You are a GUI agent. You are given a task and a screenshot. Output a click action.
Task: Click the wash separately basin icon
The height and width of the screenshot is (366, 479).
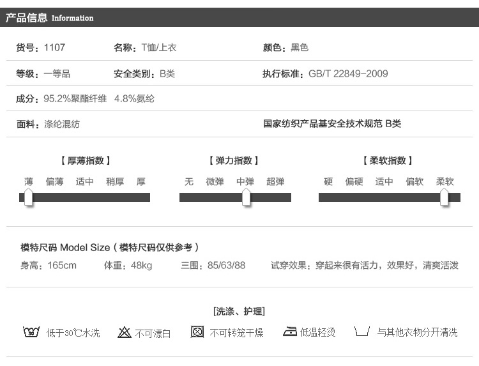point(362,332)
